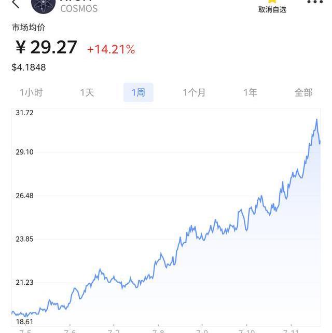Select the 1周 time range tab
Viewport: 332px width, 333px height.
(x=139, y=92)
